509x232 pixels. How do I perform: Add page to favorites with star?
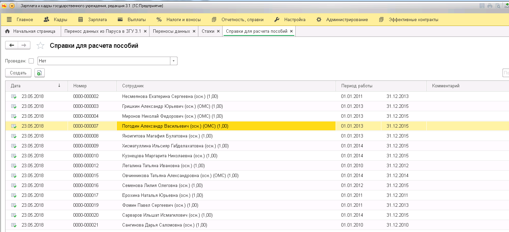[x=40, y=46]
